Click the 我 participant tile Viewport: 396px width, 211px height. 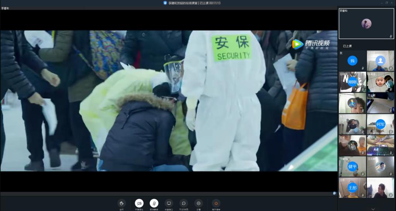coord(352,61)
